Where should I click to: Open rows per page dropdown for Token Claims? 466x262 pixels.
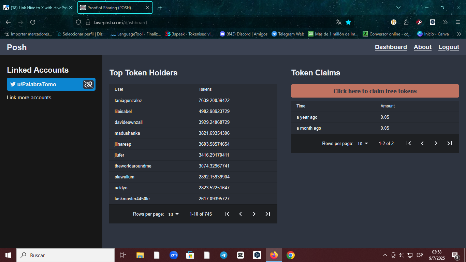tap(363, 144)
